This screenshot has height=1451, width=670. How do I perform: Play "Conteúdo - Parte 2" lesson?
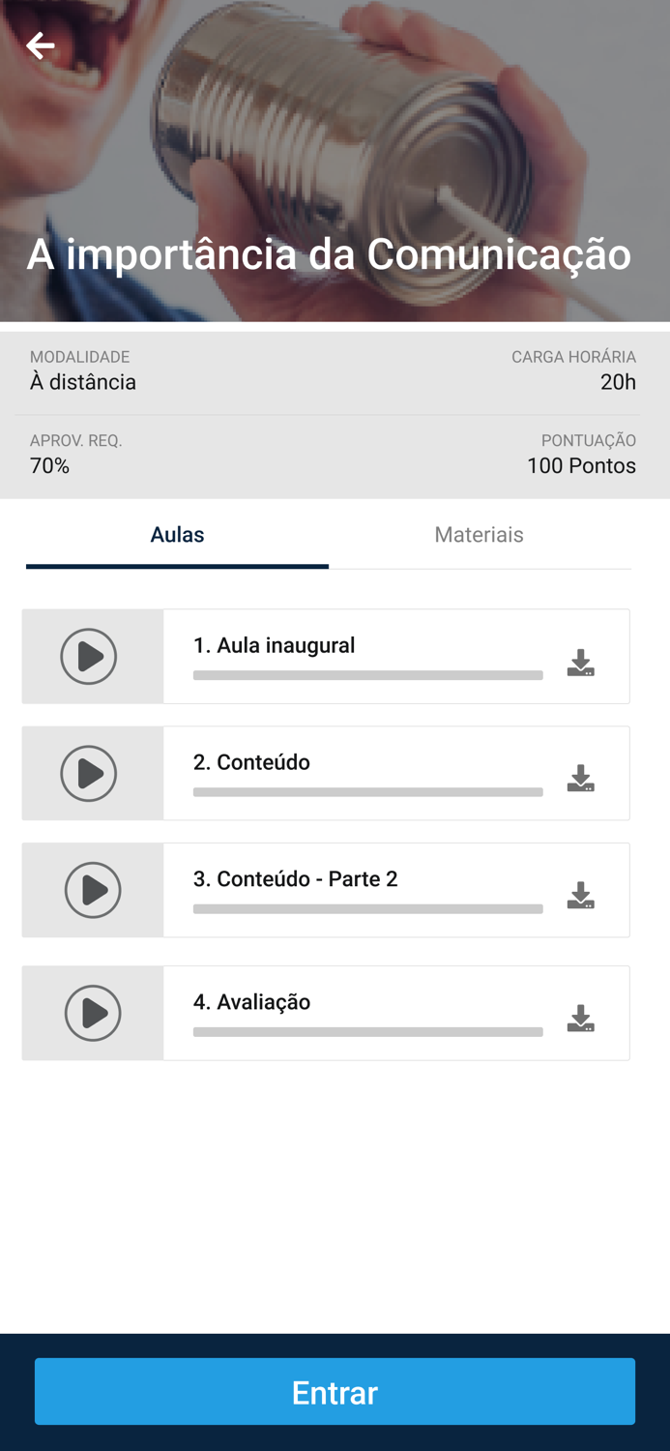[92, 890]
